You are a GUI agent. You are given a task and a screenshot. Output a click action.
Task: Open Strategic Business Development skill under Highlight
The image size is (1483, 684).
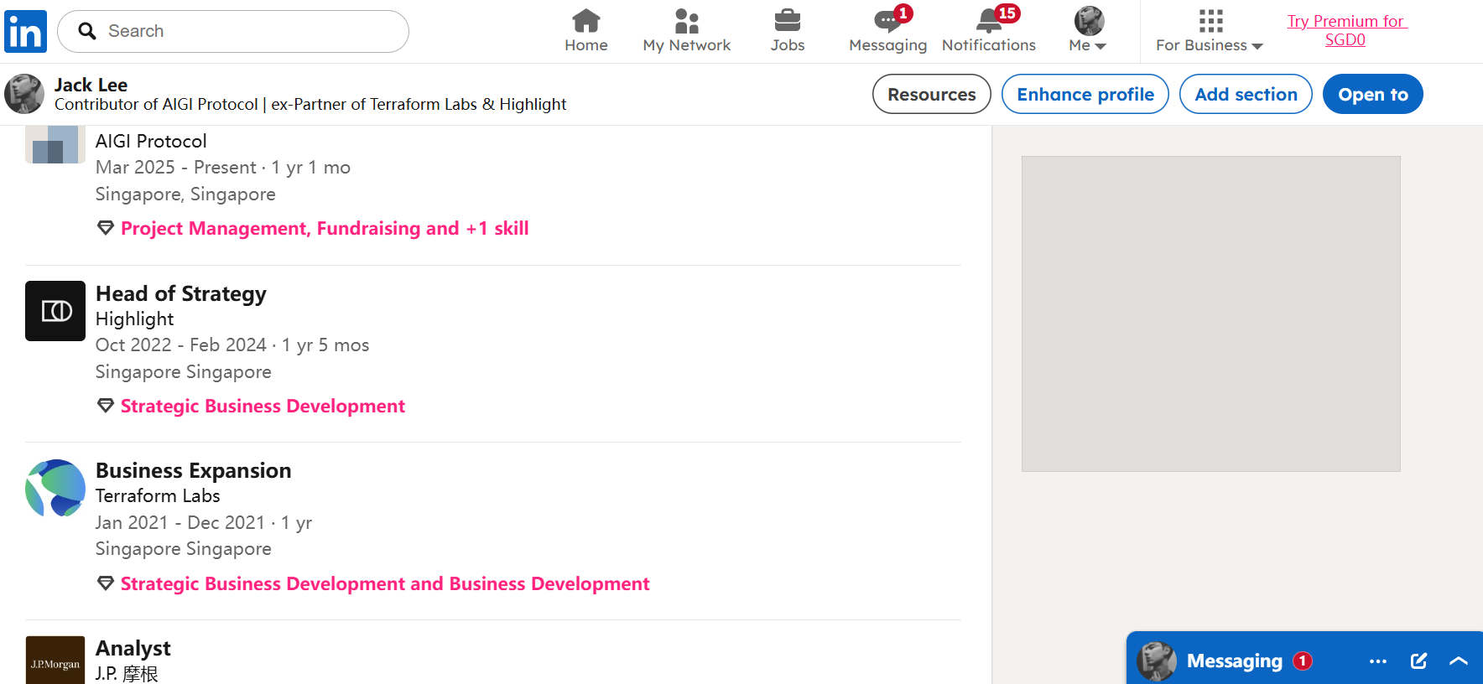263,406
